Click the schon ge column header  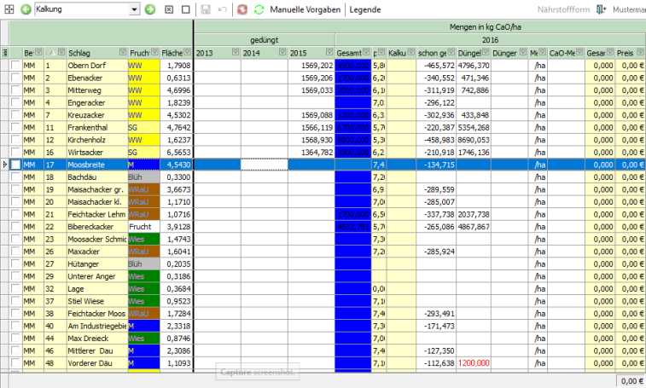click(x=436, y=53)
